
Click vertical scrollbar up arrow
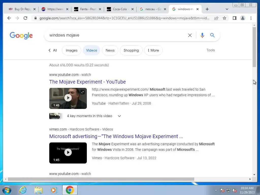pyautogui.click(x=254, y=25)
